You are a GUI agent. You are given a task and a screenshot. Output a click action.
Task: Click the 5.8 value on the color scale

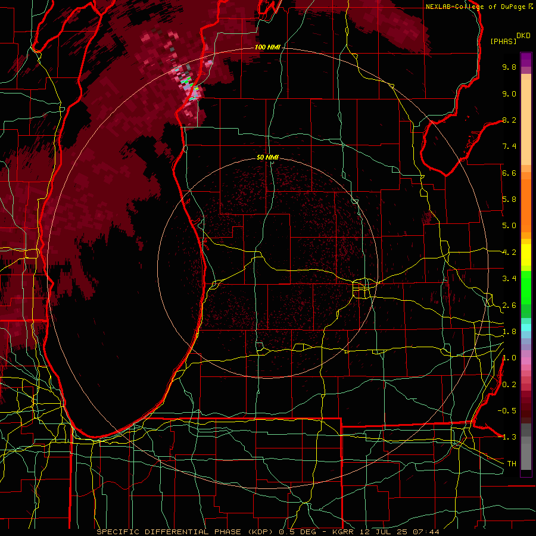(509, 200)
